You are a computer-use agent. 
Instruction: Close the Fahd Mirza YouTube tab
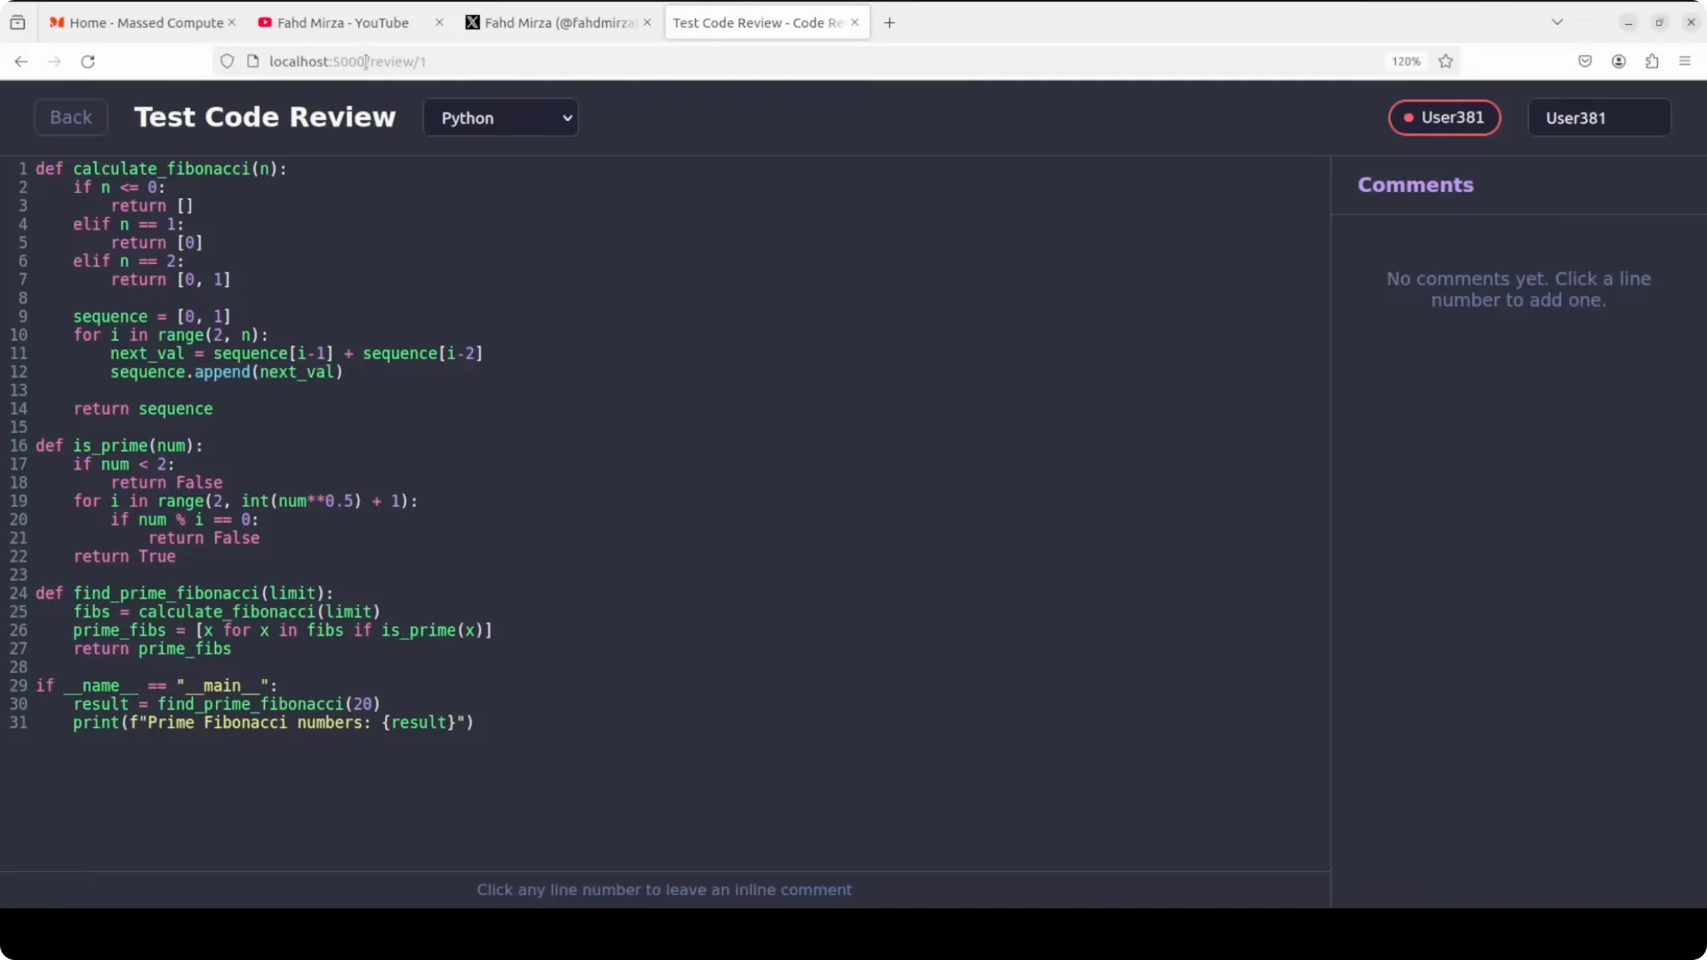pos(439,22)
